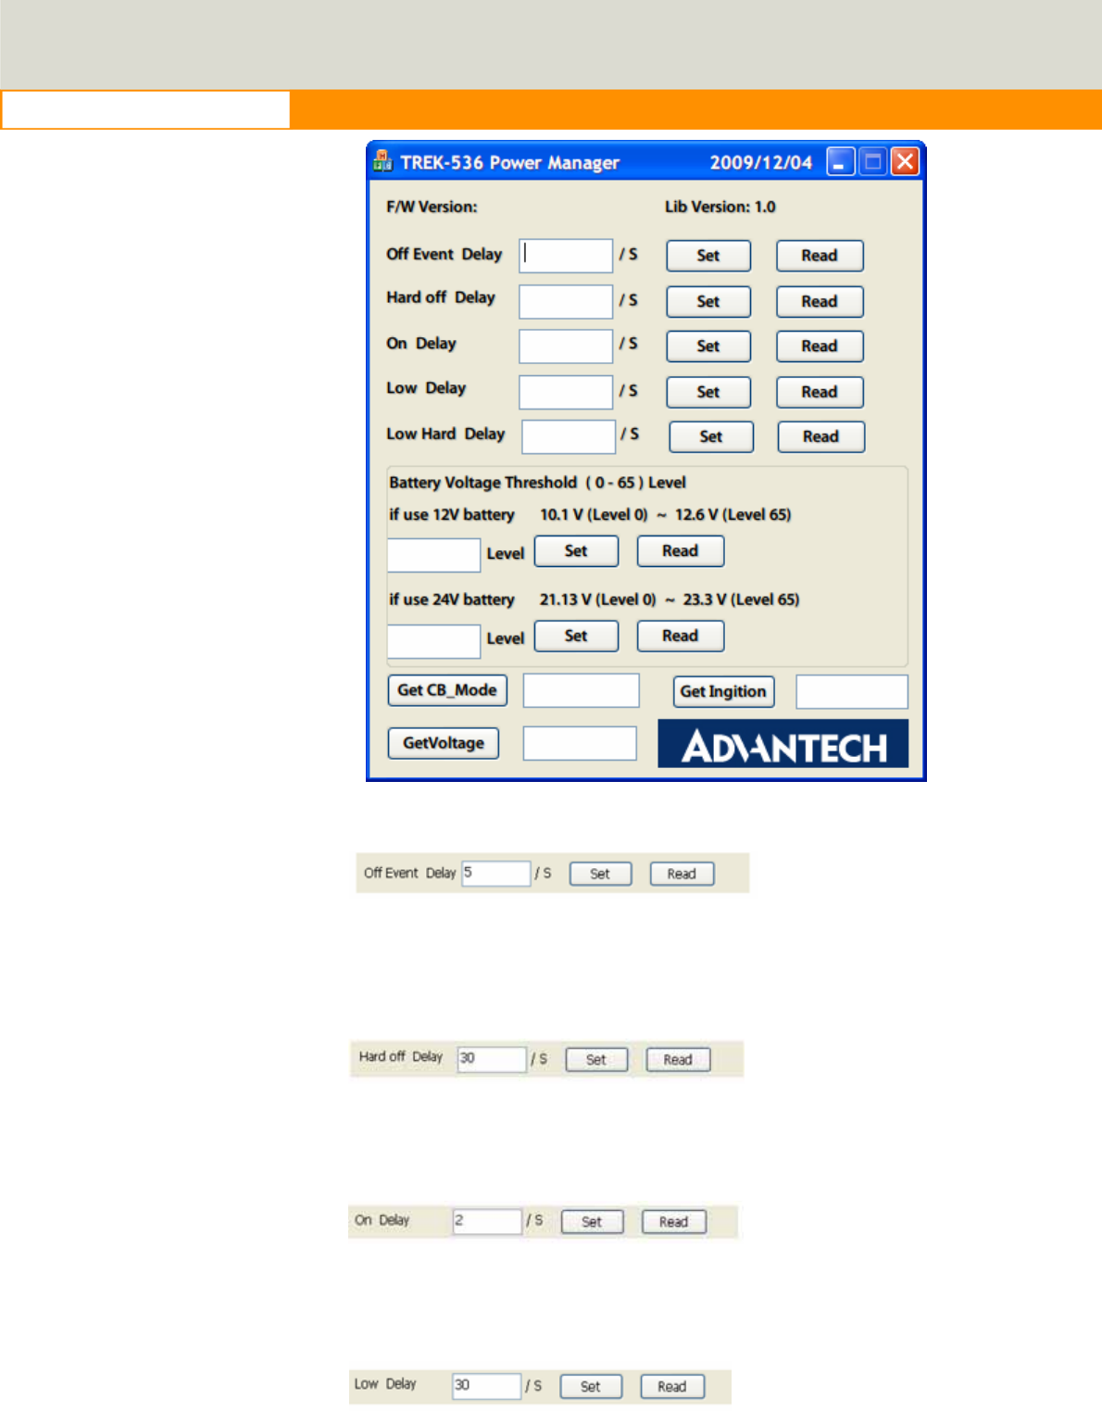Viewport: 1102px width, 1411px height.
Task: Click the Low Hard Delay input field
Action: click(569, 436)
